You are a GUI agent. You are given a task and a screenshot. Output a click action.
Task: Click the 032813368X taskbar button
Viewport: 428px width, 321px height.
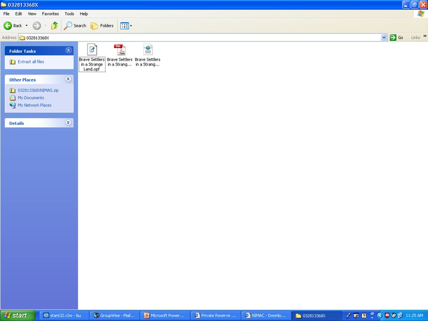[316, 316]
